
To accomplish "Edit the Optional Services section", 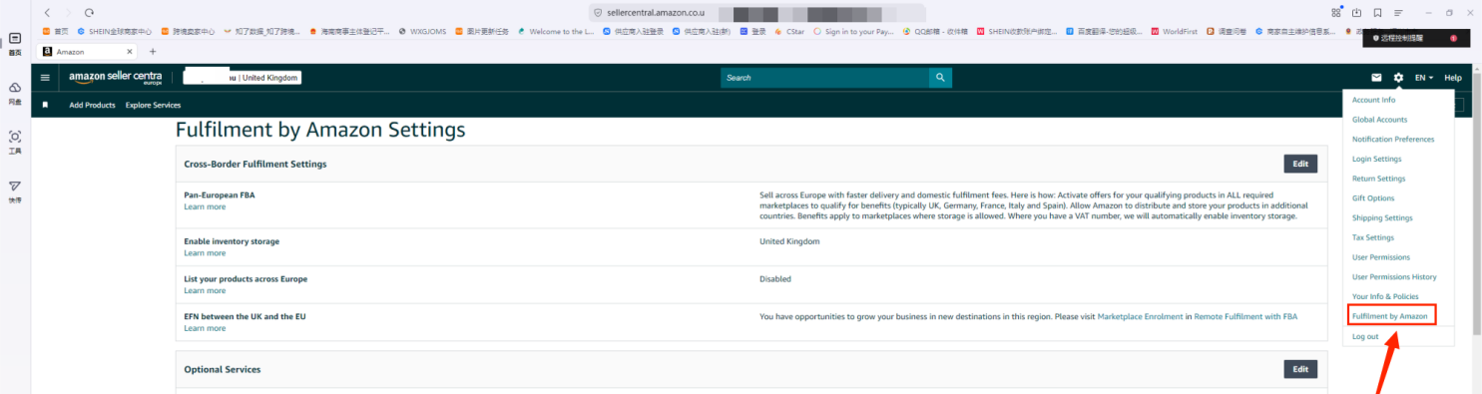I will coord(1299,369).
